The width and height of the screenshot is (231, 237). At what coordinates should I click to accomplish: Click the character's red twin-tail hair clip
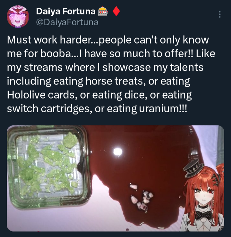point(216,180)
